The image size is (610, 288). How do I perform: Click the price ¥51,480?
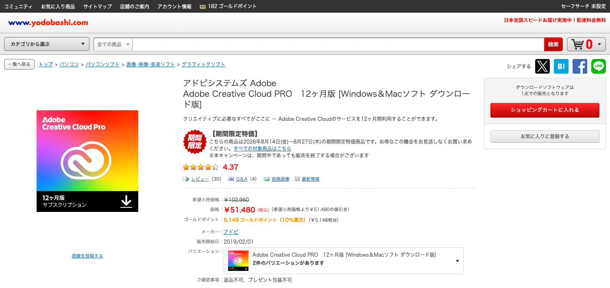click(x=240, y=210)
